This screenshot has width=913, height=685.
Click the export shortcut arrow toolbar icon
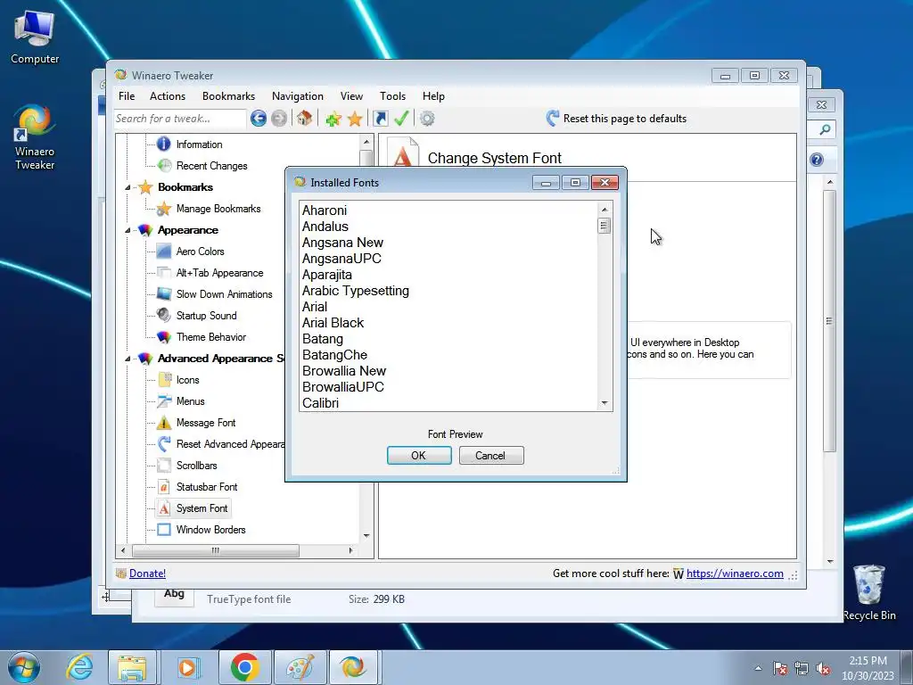click(x=380, y=119)
